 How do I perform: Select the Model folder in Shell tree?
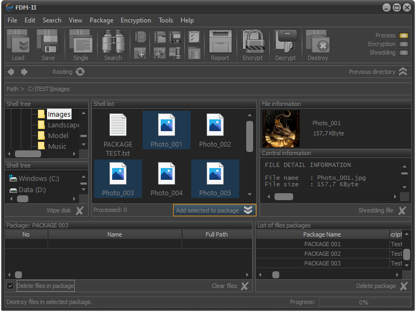pyautogui.click(x=53, y=135)
